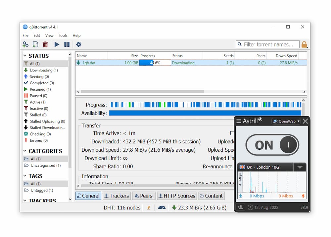
Task: Click the 1gb.dat progress bar
Action: click(x=155, y=63)
